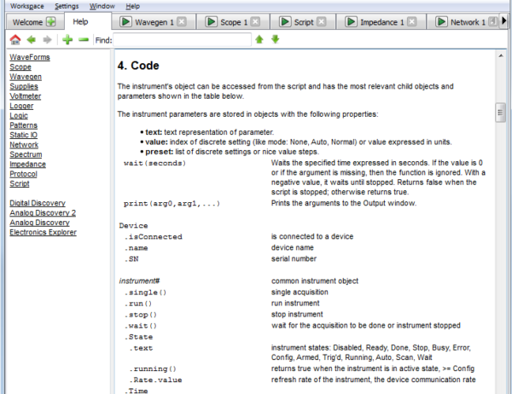Close the Scope 1 tab
The image size is (512, 394).
pyautogui.click(x=255, y=22)
